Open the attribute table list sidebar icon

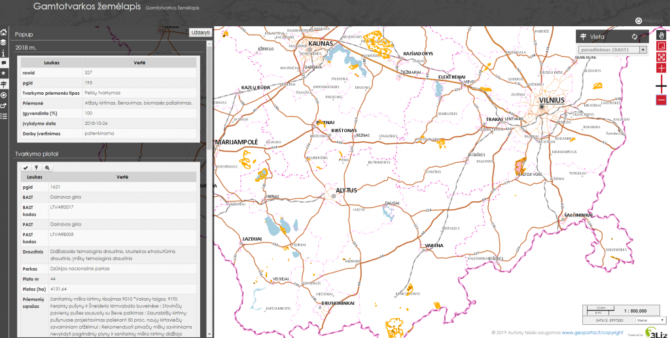click(x=4, y=116)
